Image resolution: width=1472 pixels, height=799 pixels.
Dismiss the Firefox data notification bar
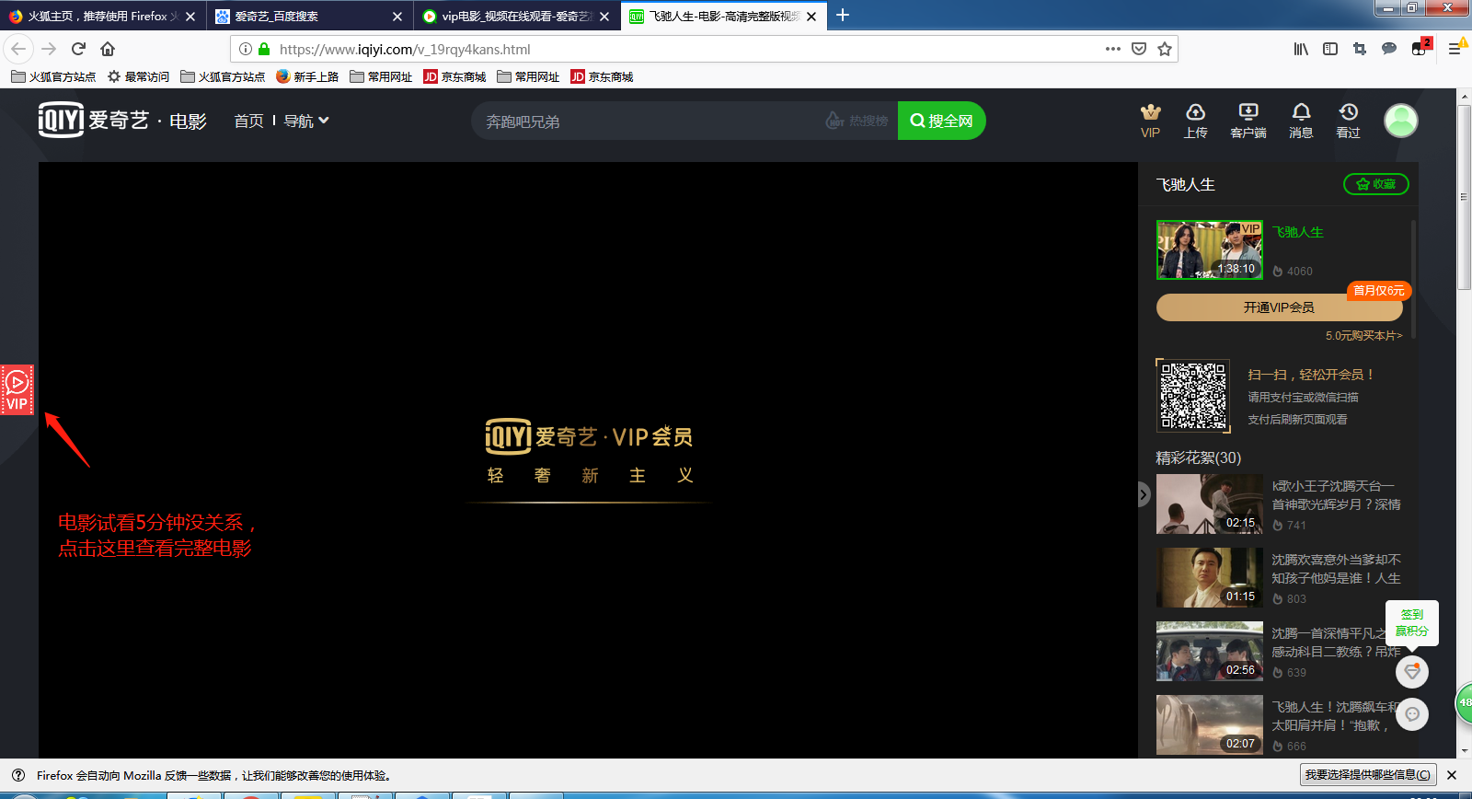(1452, 775)
